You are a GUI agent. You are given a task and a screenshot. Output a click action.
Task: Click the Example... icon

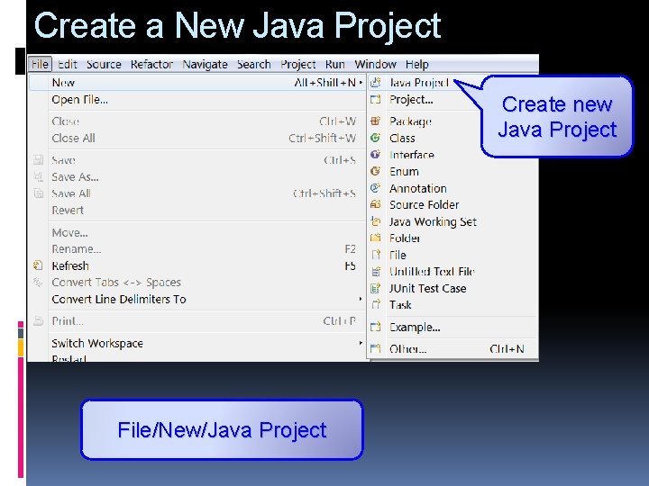tap(375, 327)
